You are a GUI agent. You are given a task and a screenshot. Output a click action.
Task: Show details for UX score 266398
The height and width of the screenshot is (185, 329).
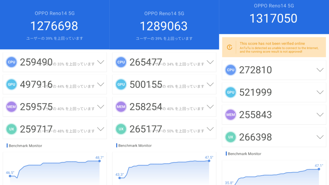[x=320, y=137]
